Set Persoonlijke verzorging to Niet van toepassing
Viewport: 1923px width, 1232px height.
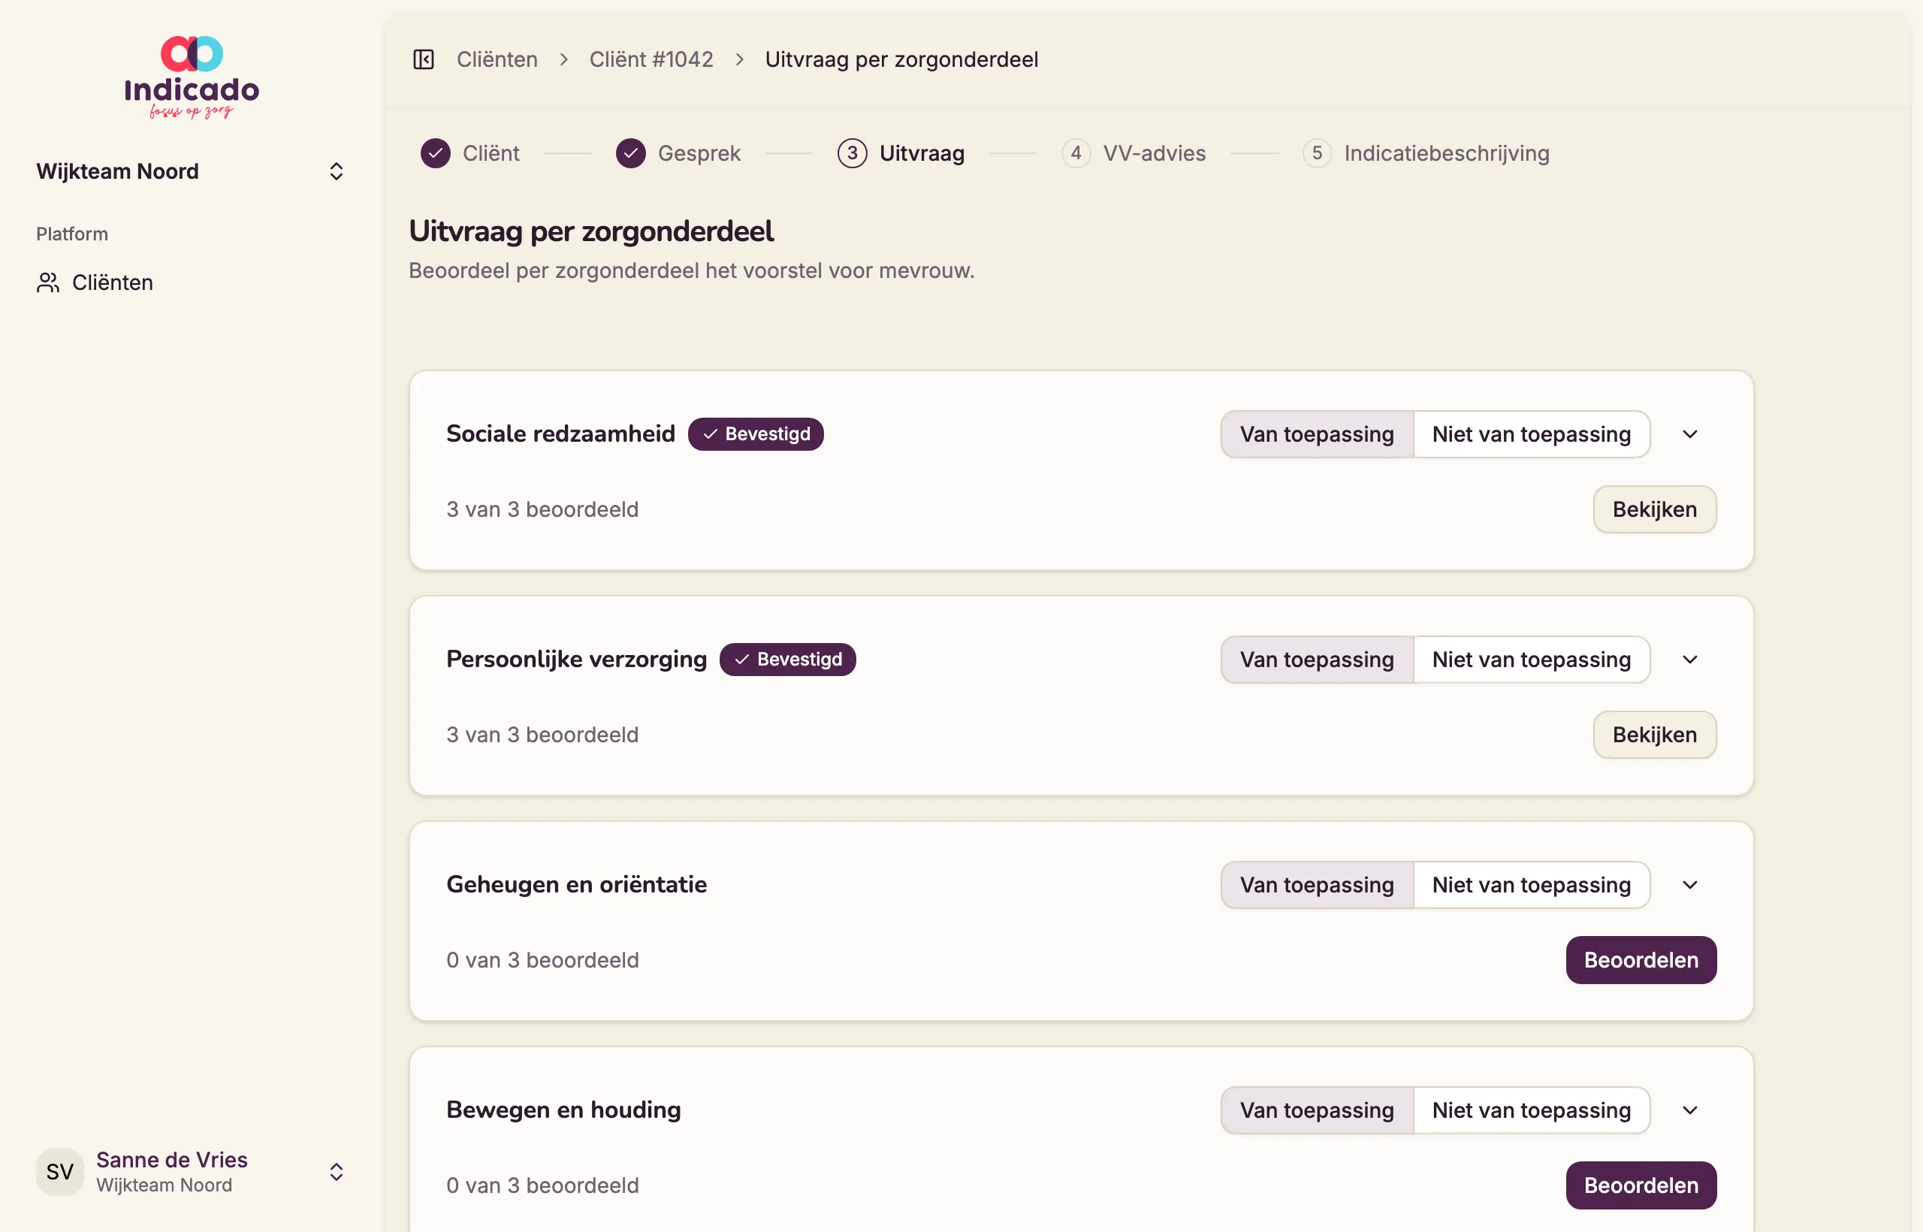pyautogui.click(x=1531, y=660)
